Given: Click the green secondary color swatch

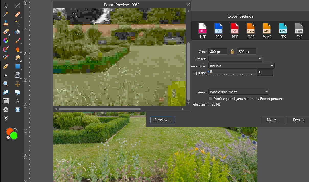Looking at the screenshot, I should point(14,136).
